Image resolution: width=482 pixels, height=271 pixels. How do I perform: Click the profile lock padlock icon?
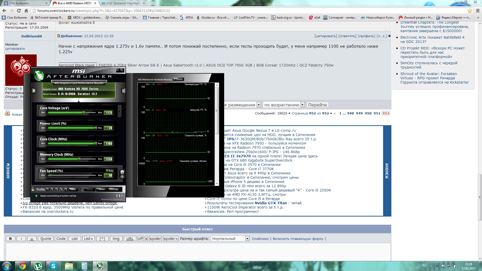pyautogui.click(x=33, y=189)
